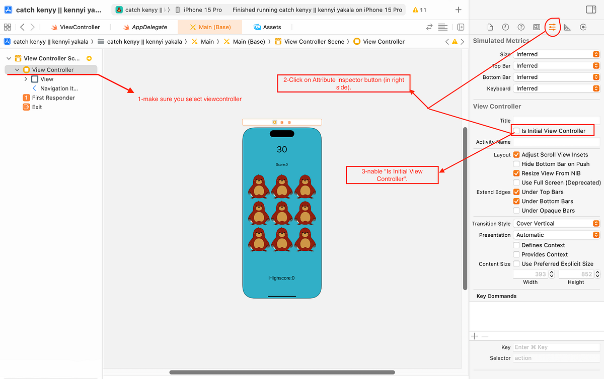Viewport: 604px width, 379px height.
Task: Check 'Hide Bottom Bar on Push'
Action: [516, 164]
